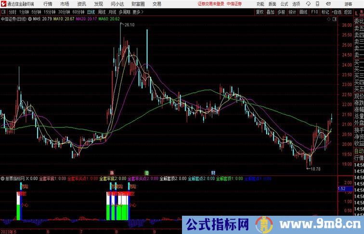364x234 pixels.
Task: Click the circle icon beside MA5 label
Action: tap(30, 19)
